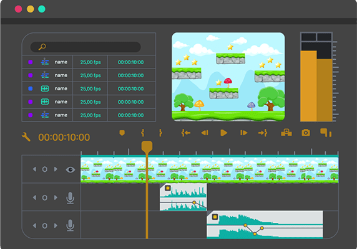
Task: Click the yellow square badge on the upper audio clip
Action: click(x=168, y=188)
